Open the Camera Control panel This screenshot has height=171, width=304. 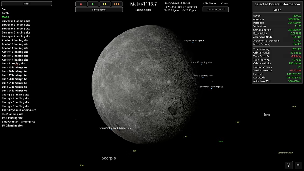pos(215,9)
